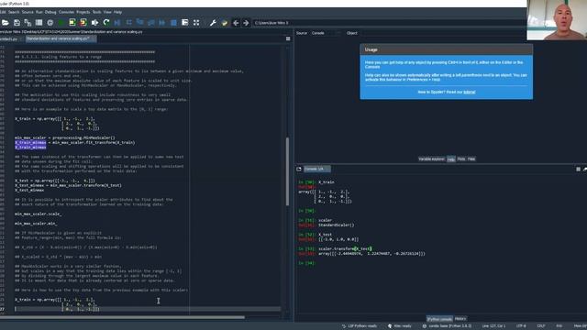Click the LSP Python ready status entry

[x=359, y=326]
